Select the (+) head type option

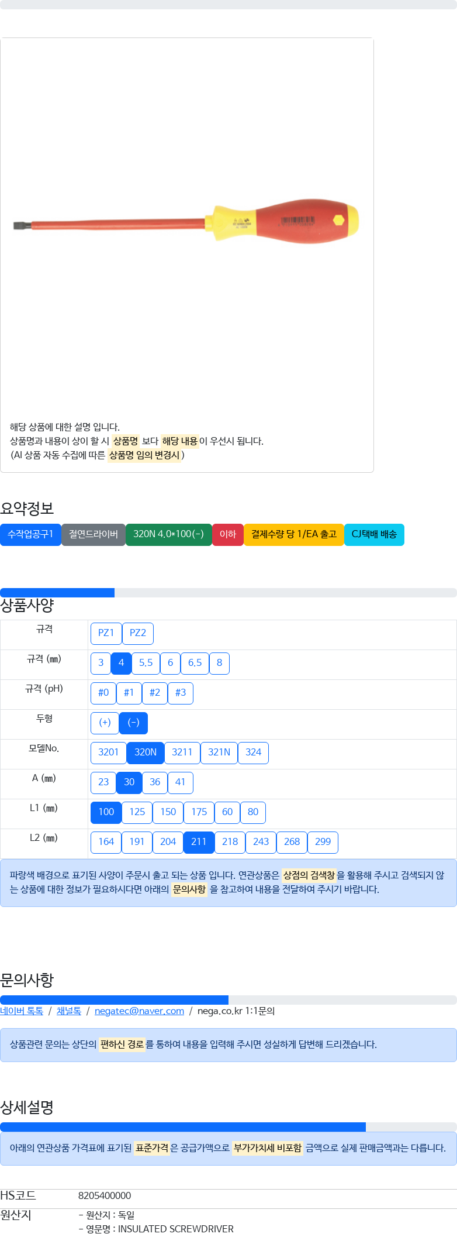point(105,723)
